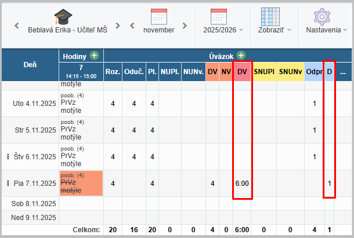Click the school year calendar icon
Viewport: 354px width, 238px height.
coord(218,16)
